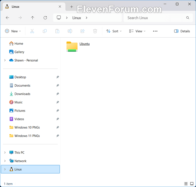Close the Linux tab

[x=60, y=7]
